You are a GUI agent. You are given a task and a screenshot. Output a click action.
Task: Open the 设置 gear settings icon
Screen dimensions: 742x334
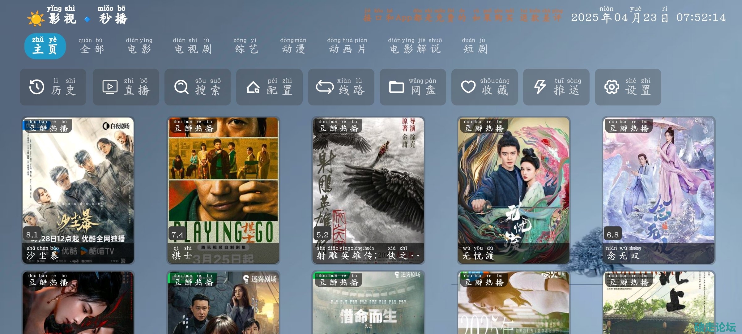pyautogui.click(x=612, y=87)
